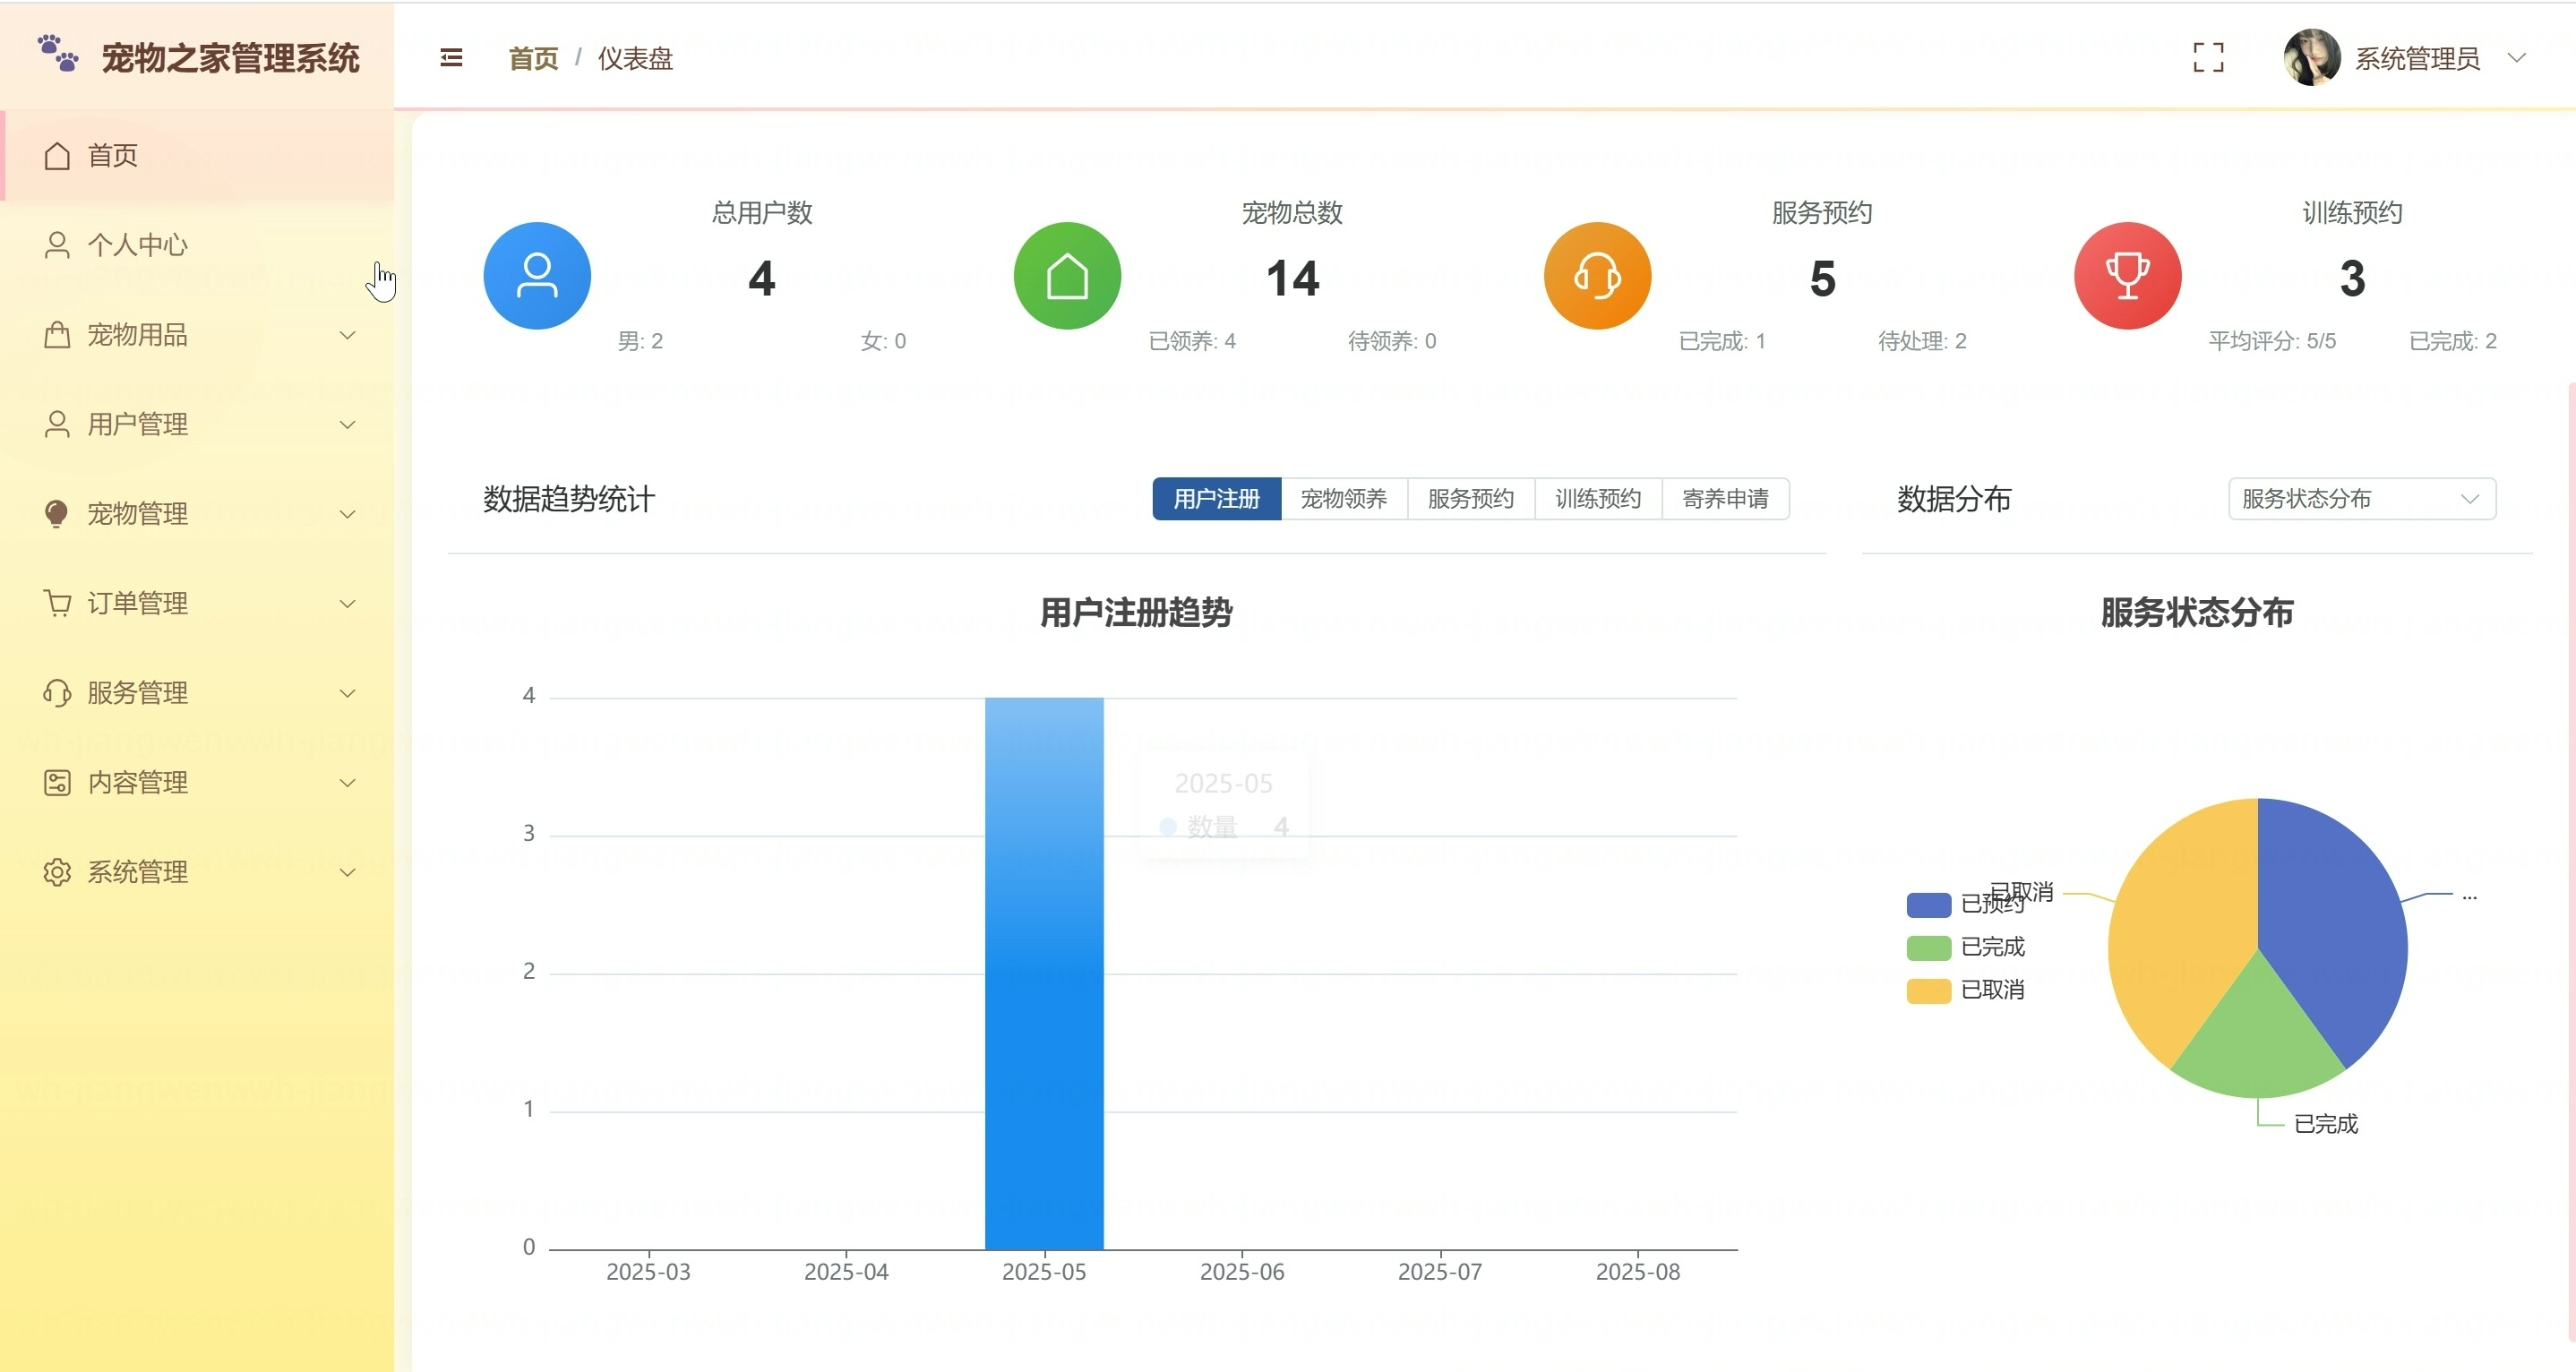
Task: Switch to the 寄养申请 trend tab
Action: 1724,499
